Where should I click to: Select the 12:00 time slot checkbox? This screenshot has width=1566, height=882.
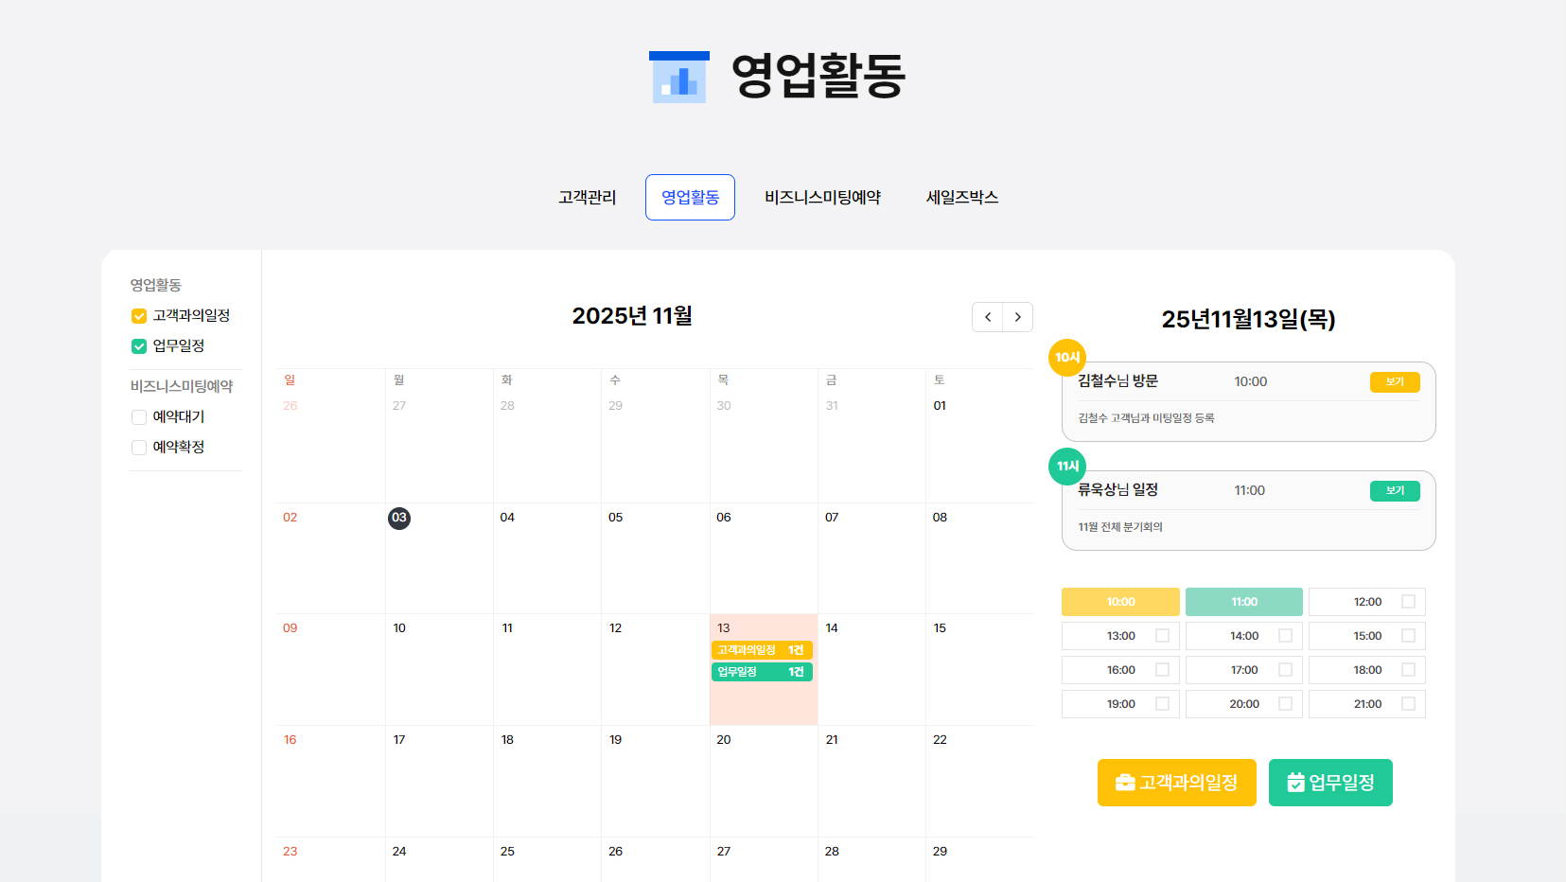coord(1408,602)
